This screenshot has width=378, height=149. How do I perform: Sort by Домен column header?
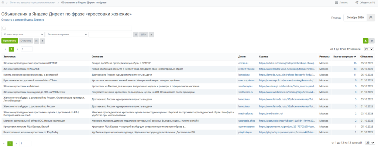click(x=242, y=57)
